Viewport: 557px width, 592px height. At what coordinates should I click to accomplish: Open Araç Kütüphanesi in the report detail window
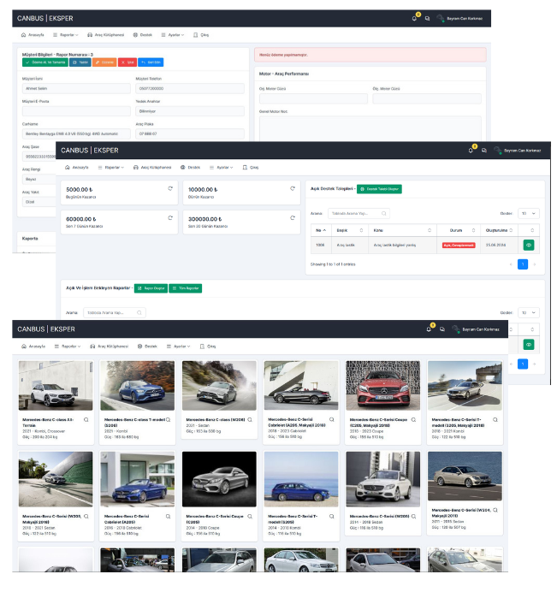click(106, 35)
